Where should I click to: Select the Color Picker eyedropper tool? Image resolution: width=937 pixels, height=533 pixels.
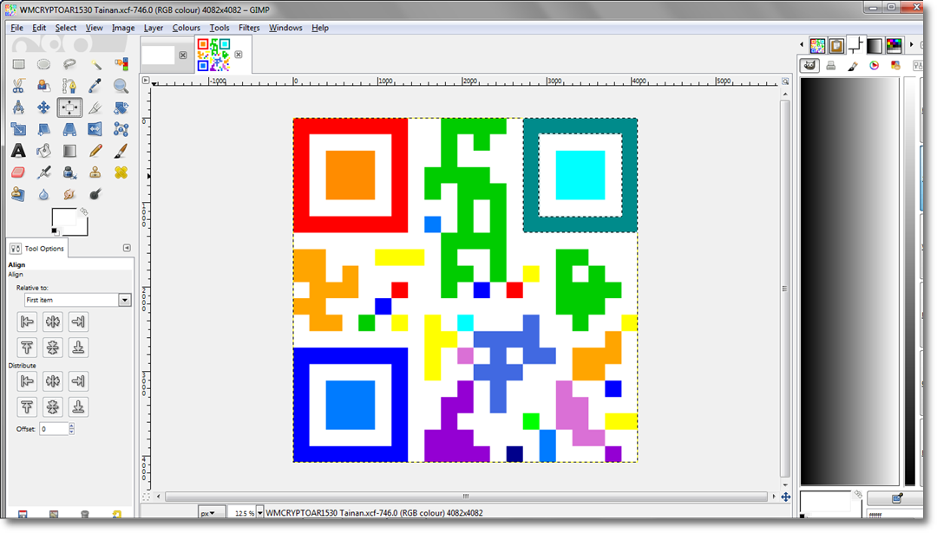coord(95,86)
